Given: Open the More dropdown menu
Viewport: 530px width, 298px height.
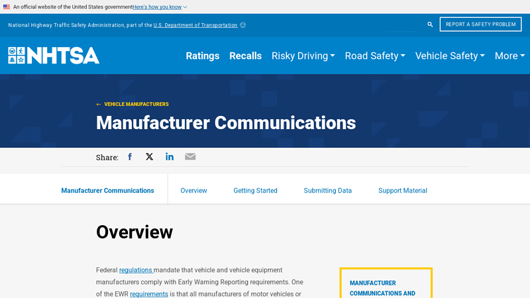Looking at the screenshot, I should (509, 56).
